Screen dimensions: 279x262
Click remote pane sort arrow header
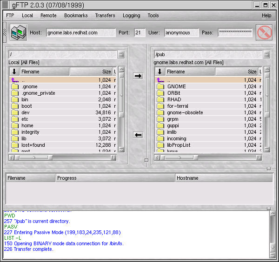click(160, 72)
